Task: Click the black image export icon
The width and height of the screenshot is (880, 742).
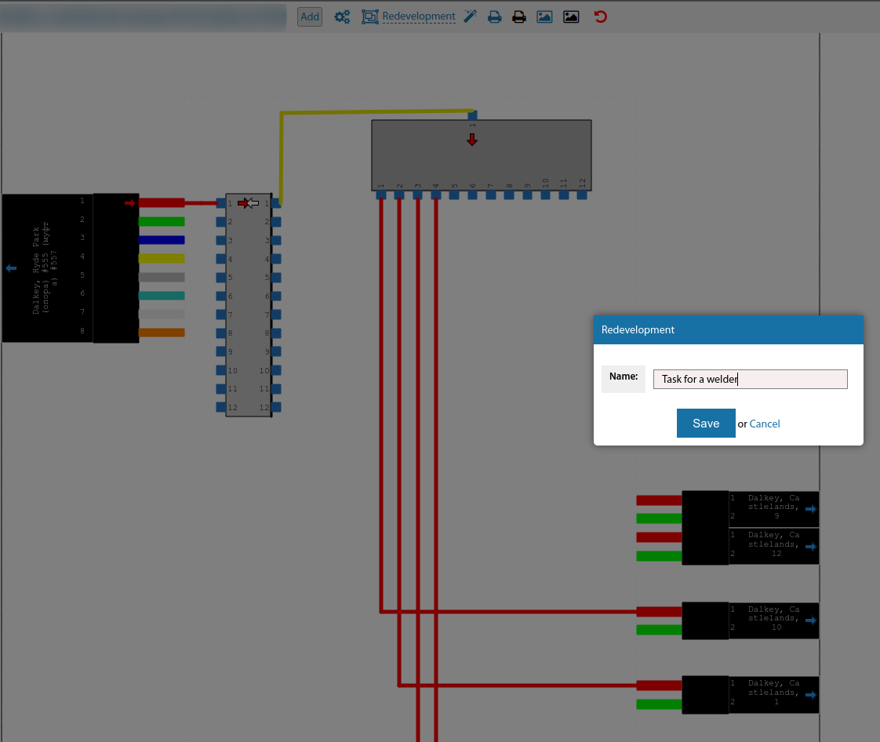Action: tap(571, 16)
